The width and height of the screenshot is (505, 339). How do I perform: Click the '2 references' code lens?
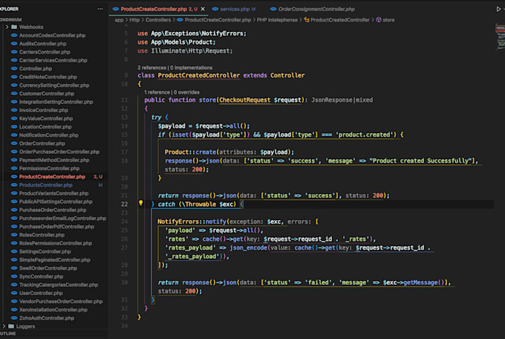(151, 68)
